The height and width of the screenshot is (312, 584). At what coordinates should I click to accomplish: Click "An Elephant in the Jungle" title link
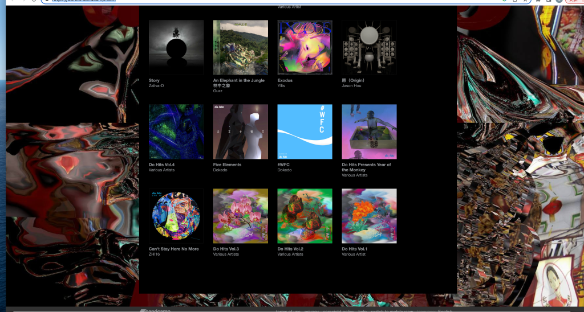coord(239,83)
